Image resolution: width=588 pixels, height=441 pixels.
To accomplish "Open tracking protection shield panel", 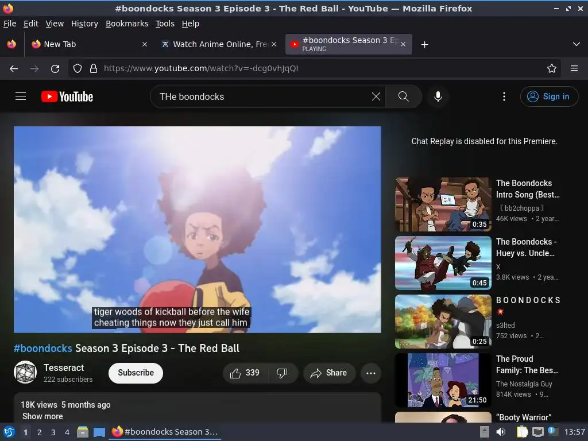I will click(78, 69).
